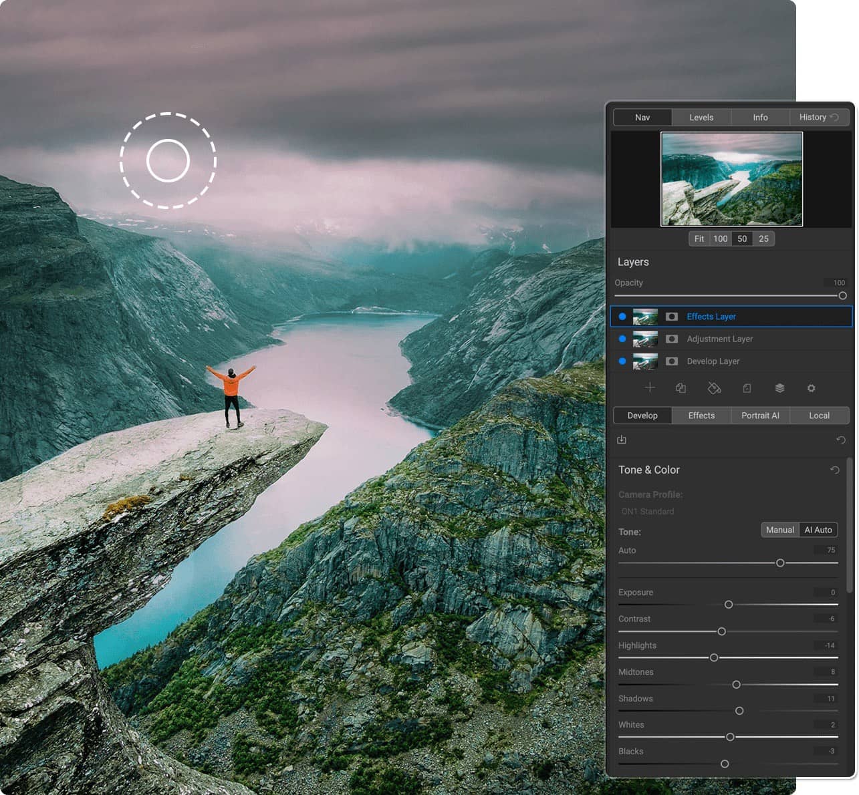Click the Effects Layer thumbnail

pos(645,317)
